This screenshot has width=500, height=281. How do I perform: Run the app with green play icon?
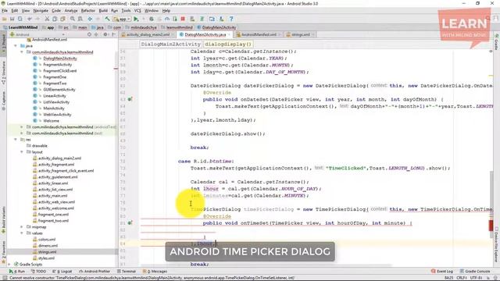136,19
